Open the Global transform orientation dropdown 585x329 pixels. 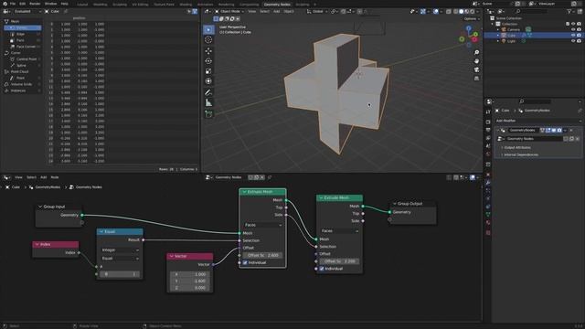coord(317,12)
